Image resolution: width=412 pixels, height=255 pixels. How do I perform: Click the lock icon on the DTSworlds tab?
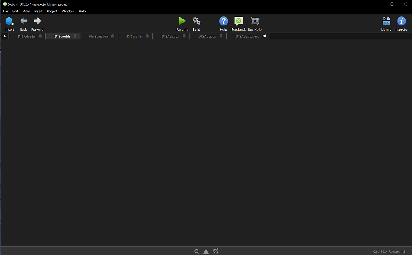pos(75,36)
